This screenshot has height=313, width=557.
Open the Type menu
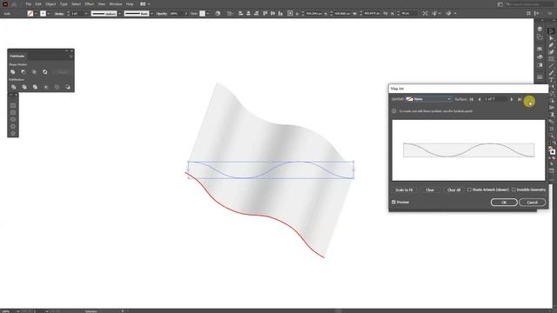64,3
